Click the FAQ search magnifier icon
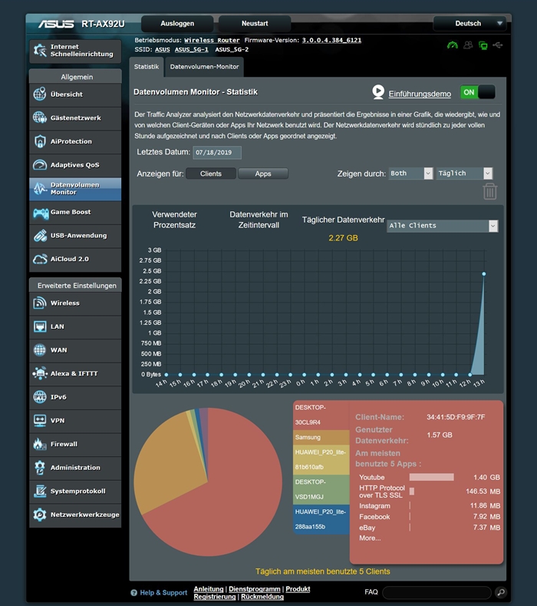The height and width of the screenshot is (606, 537). tap(501, 592)
